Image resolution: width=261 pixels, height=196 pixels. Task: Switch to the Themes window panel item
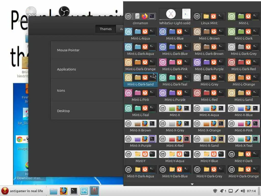pos(94,191)
